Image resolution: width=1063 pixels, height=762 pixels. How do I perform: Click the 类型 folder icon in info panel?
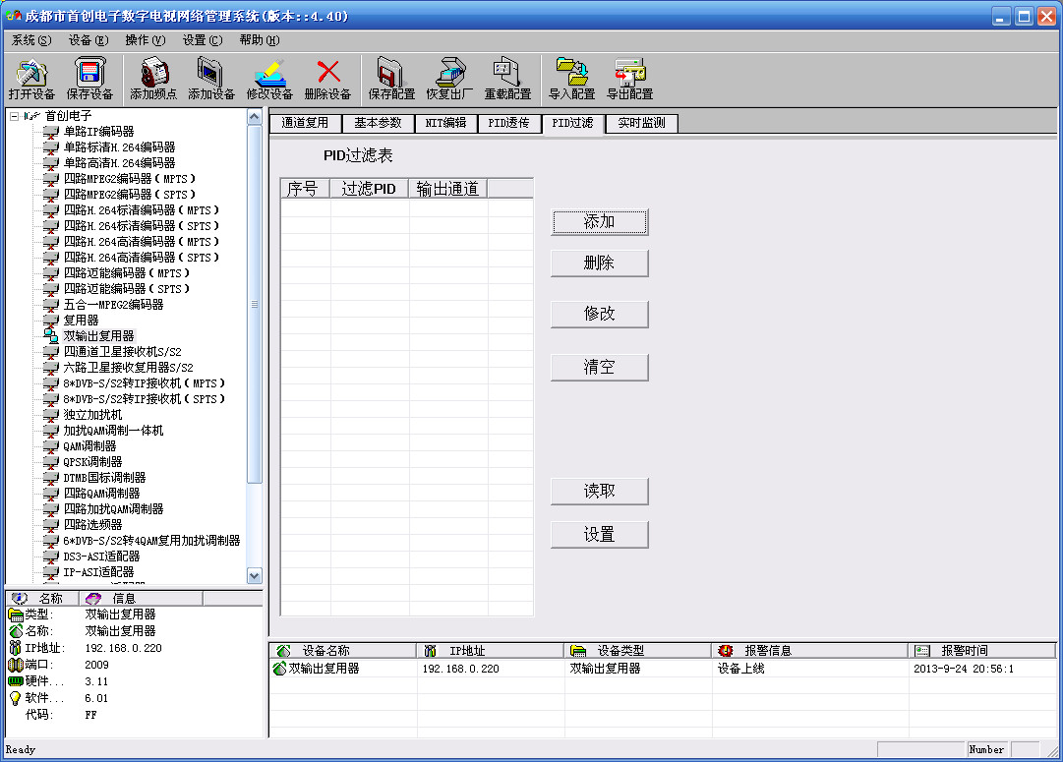click(x=16, y=615)
